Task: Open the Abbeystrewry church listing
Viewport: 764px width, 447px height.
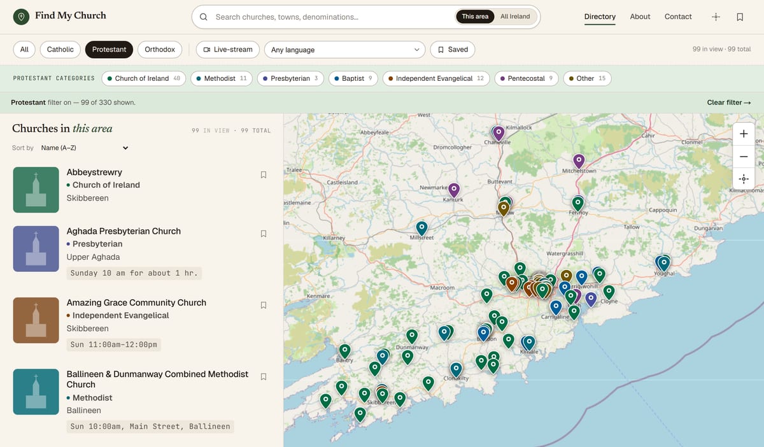Action: 94,172
